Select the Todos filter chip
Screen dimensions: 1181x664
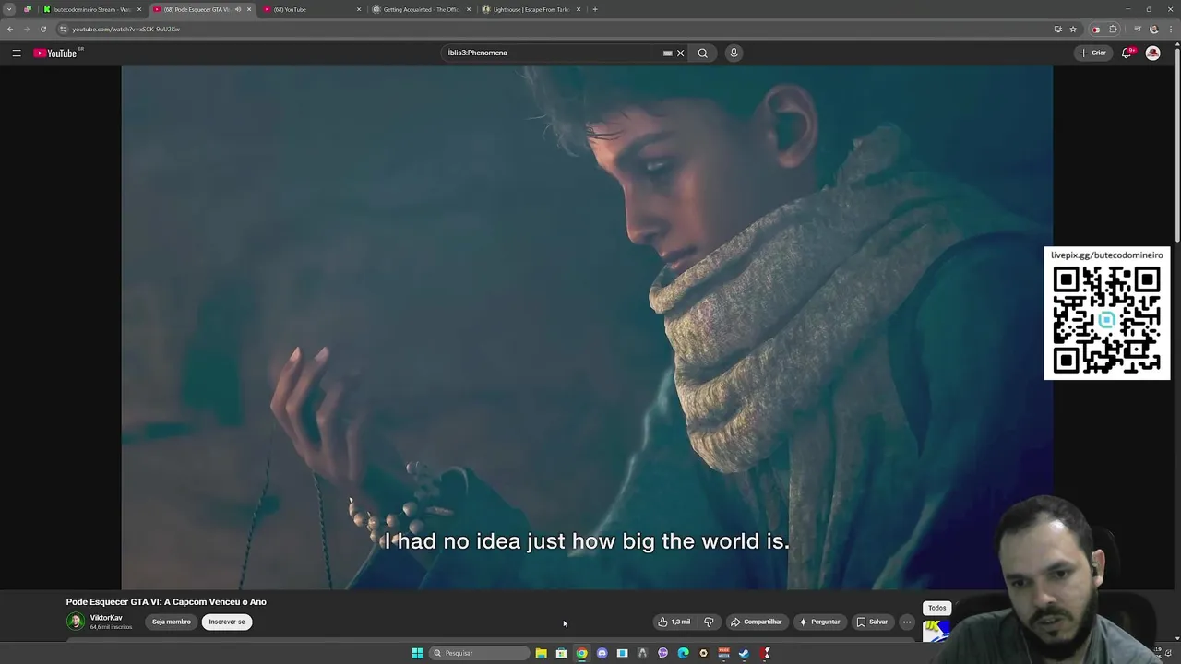click(x=937, y=608)
